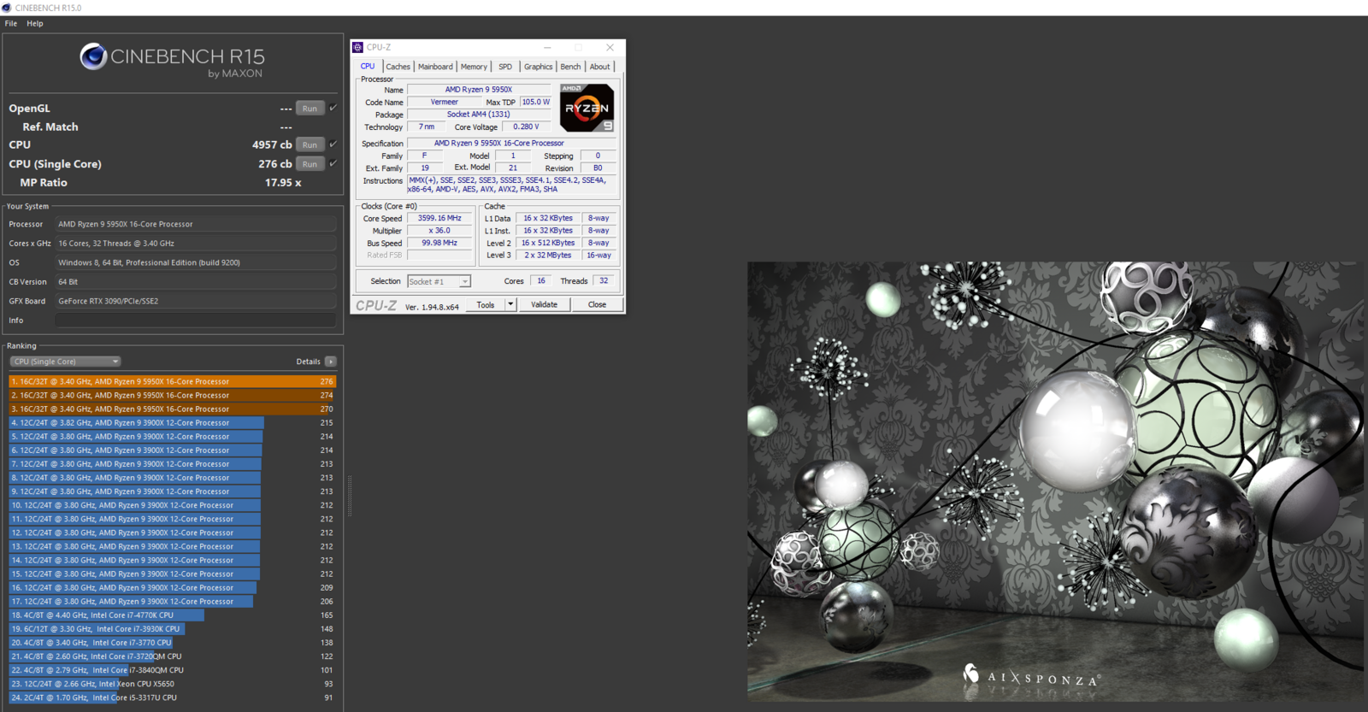Open the File menu
1368x712 pixels.
11,23
